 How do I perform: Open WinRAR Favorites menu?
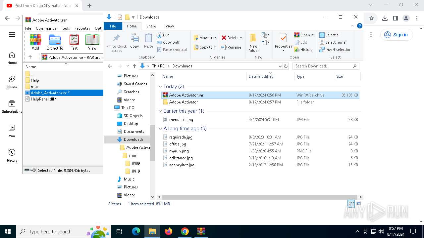(82, 28)
